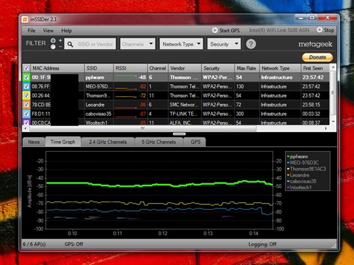Click the Stop label button

329,30
